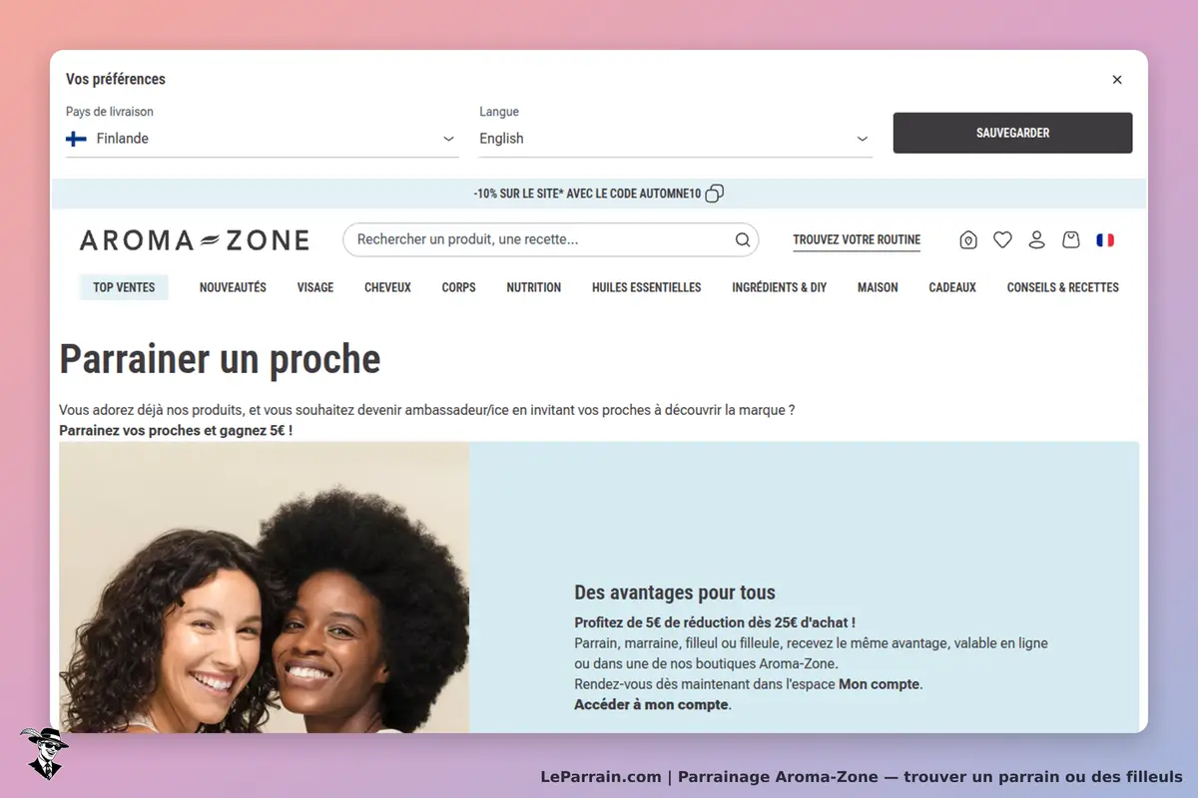This screenshot has height=798, width=1198.
Task: Open the wishlist heart icon
Action: coord(1002,240)
